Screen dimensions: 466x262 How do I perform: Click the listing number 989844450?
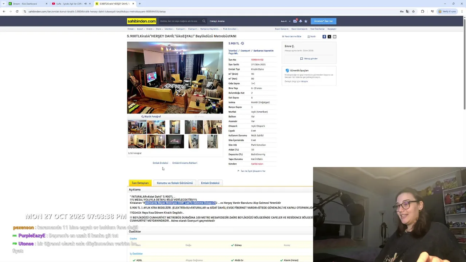coord(257,60)
